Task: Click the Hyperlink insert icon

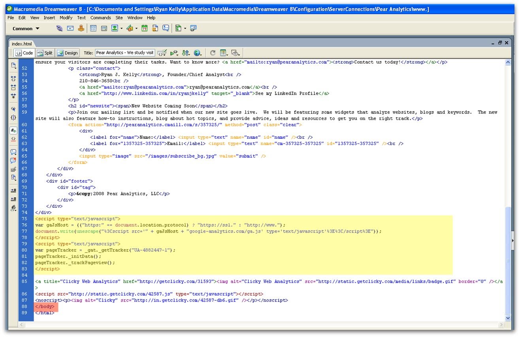Action: [59, 28]
